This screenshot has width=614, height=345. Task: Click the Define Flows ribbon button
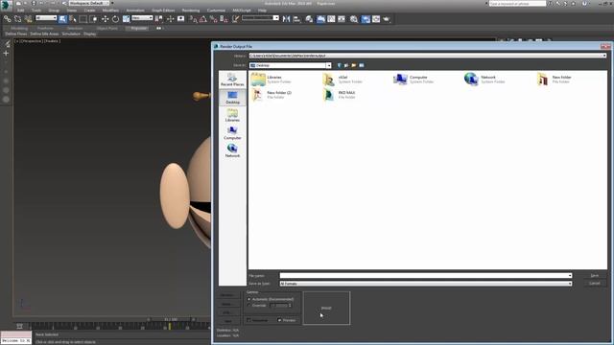tap(16, 34)
